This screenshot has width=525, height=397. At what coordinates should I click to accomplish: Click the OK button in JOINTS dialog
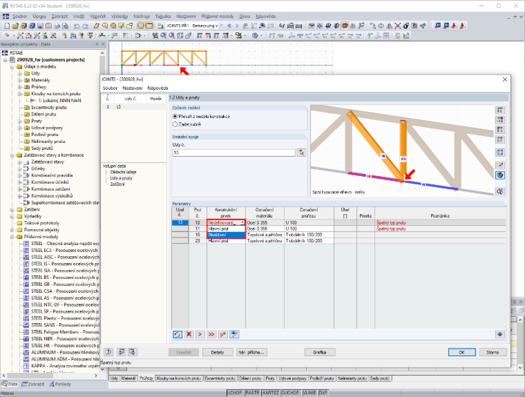pyautogui.click(x=461, y=352)
